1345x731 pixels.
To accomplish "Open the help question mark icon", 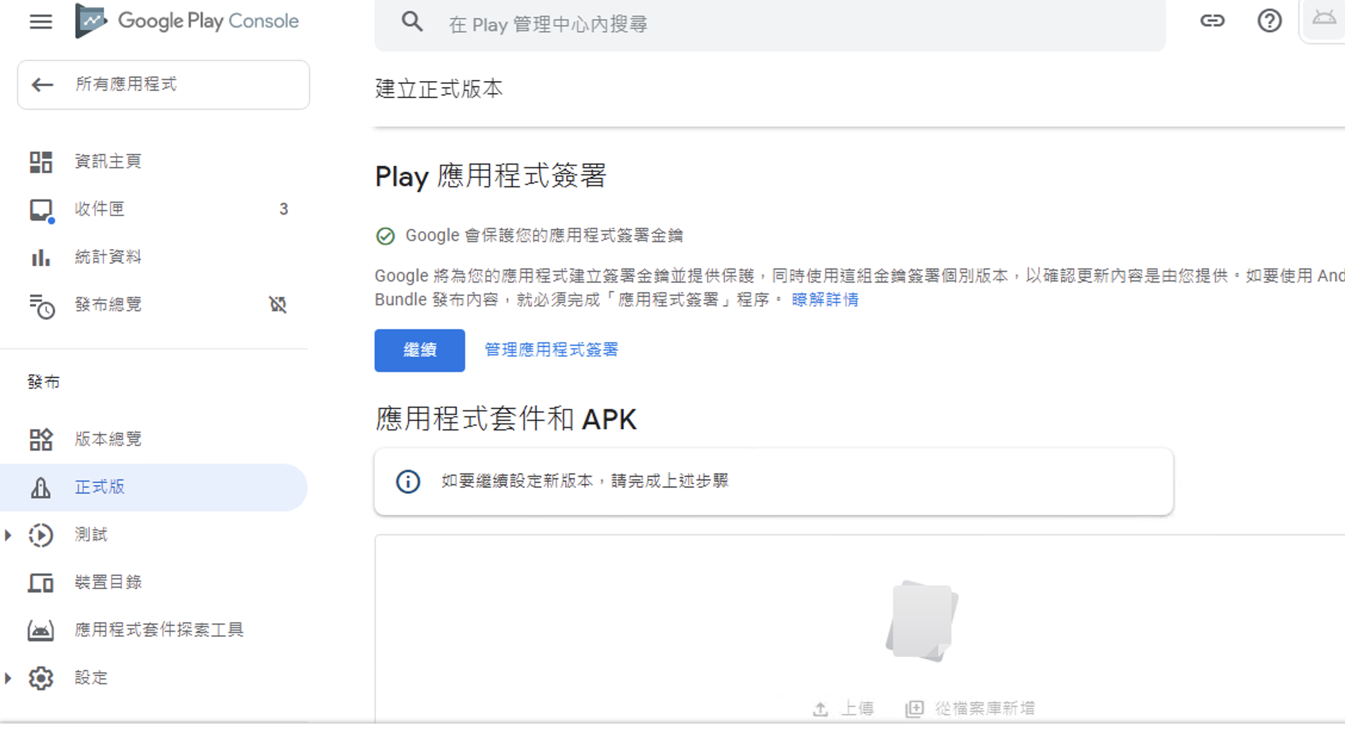I will click(x=1269, y=21).
